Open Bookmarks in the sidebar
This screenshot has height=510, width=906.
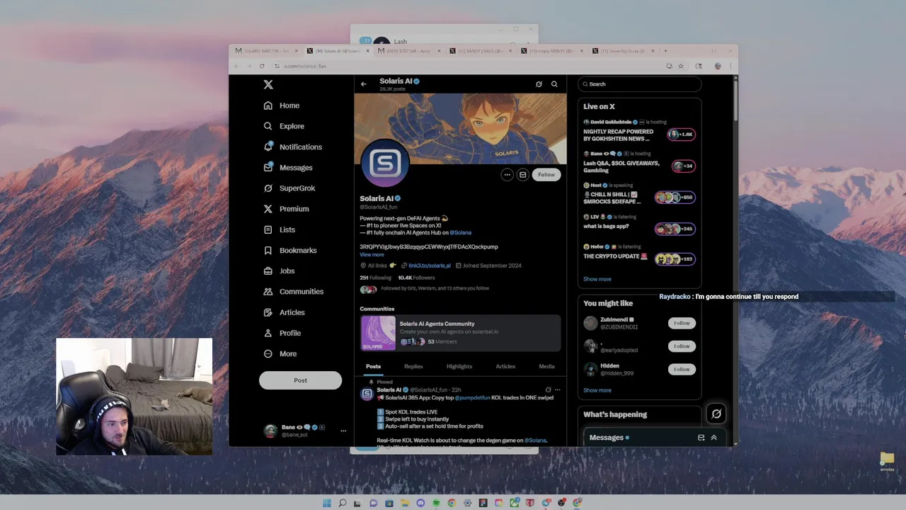click(x=289, y=250)
